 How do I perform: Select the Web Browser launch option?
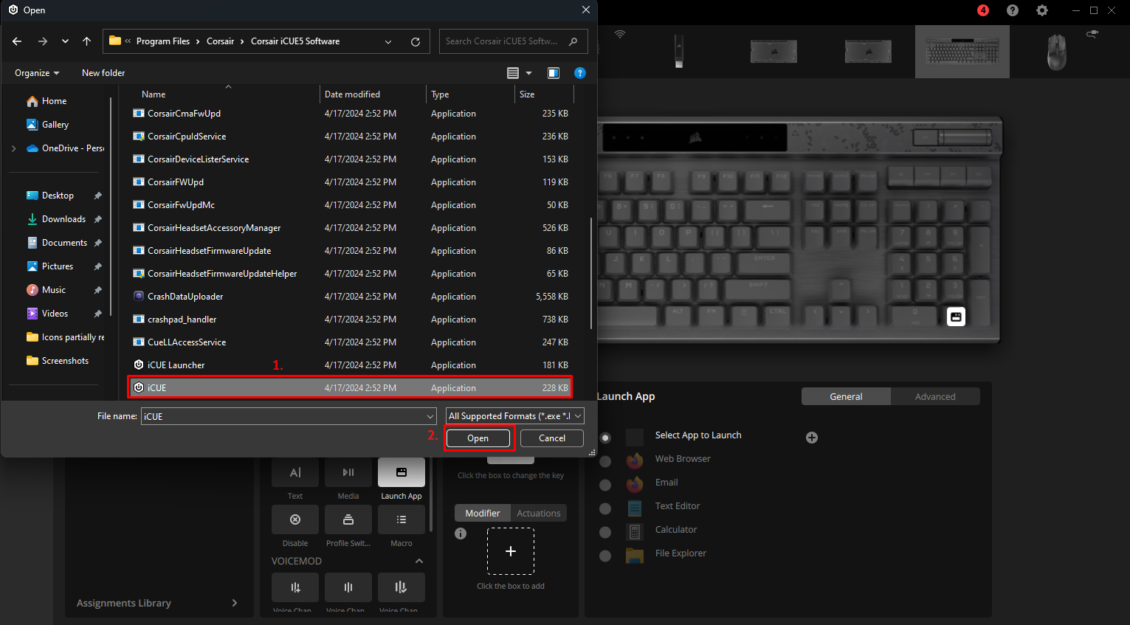(682, 458)
